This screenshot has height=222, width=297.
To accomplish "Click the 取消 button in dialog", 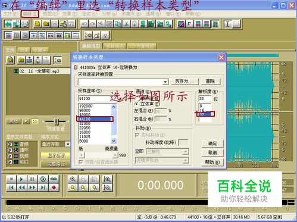I will pos(212,152).
